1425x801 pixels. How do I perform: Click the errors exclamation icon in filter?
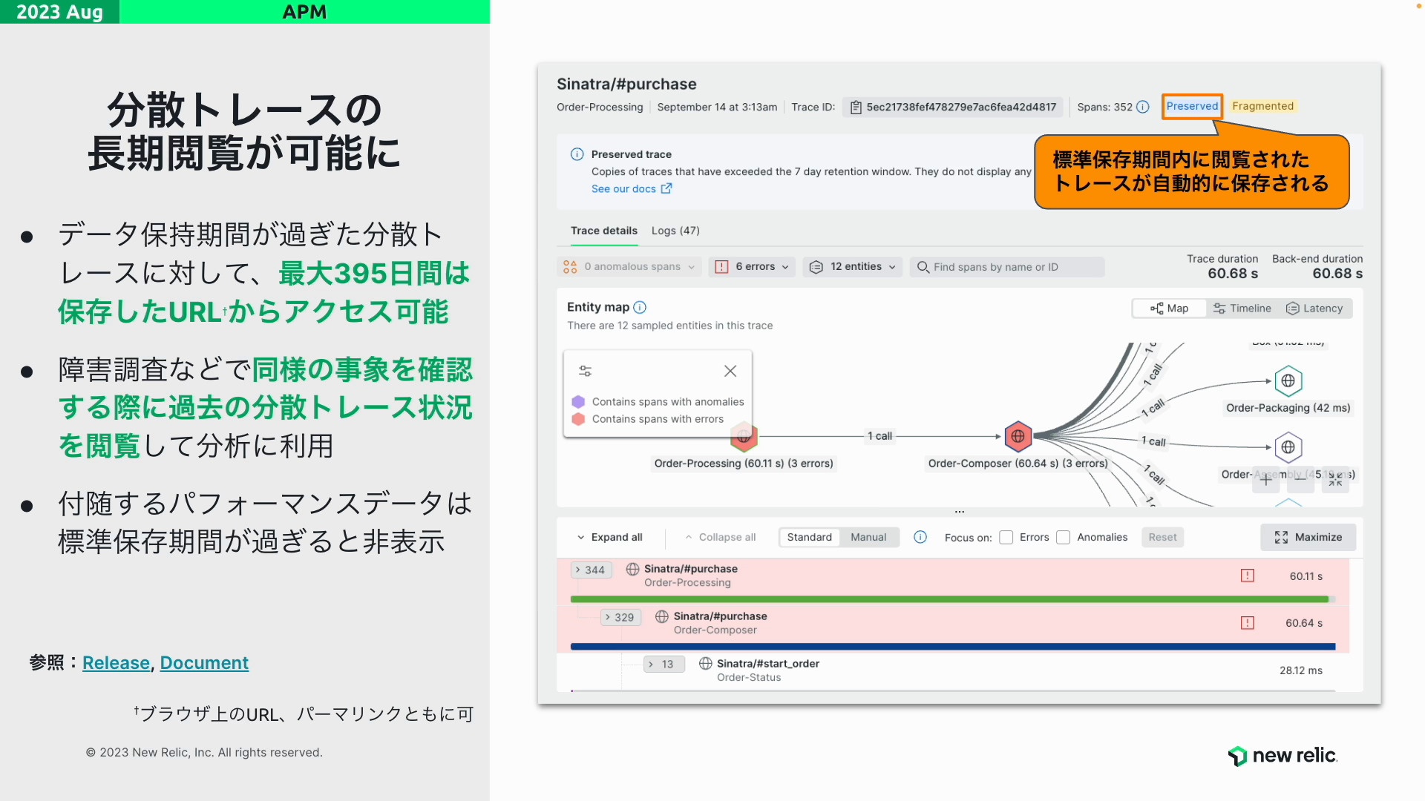[x=721, y=267]
